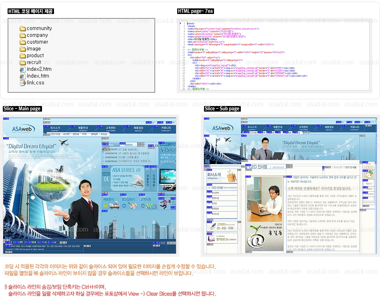Click the 'HTML 코딩 페이지 제공' heading

(30, 11)
